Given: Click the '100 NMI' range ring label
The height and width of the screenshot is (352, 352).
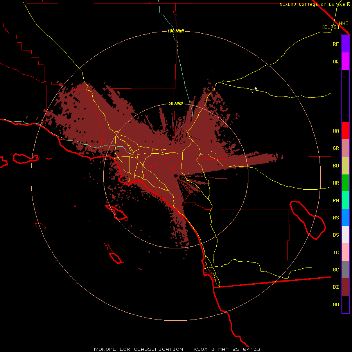Looking at the screenshot, I should [176, 31].
